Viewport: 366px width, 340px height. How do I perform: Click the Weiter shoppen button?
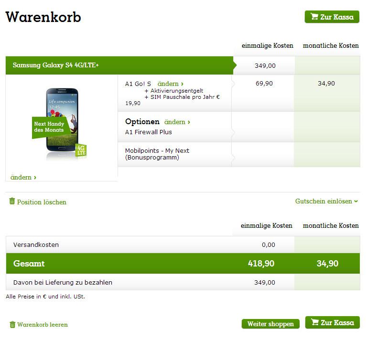(x=270, y=324)
